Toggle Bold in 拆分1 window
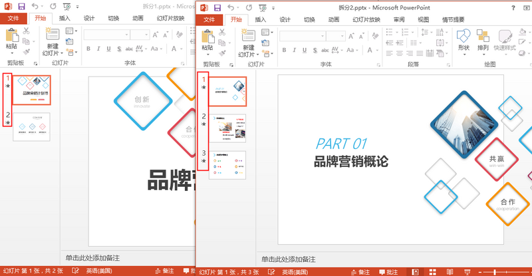The image size is (532, 276). [88, 49]
